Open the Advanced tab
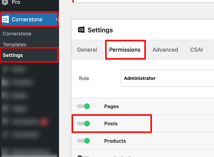Image resolution: width=214 pixels, height=157 pixels. tap(165, 50)
